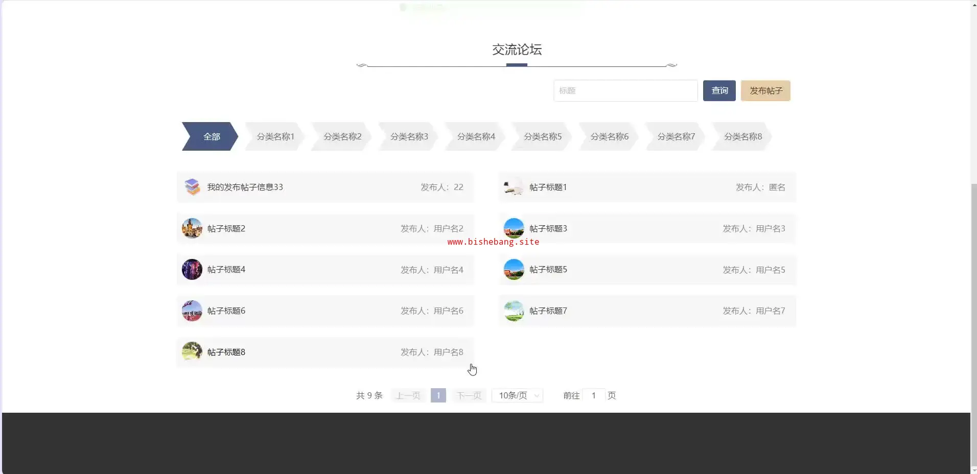Click publisher text 发布人：用户名4
Image resolution: width=977 pixels, height=474 pixels.
point(432,270)
